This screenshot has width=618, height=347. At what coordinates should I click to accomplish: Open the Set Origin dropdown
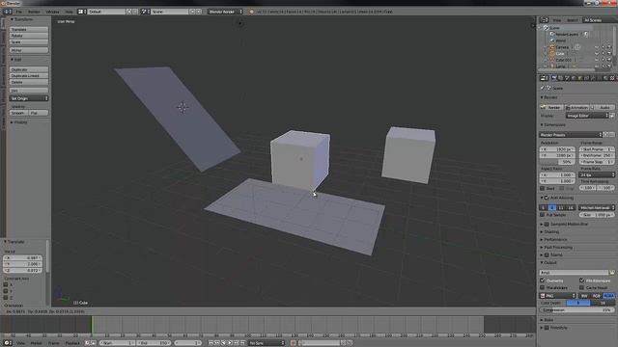click(x=29, y=98)
